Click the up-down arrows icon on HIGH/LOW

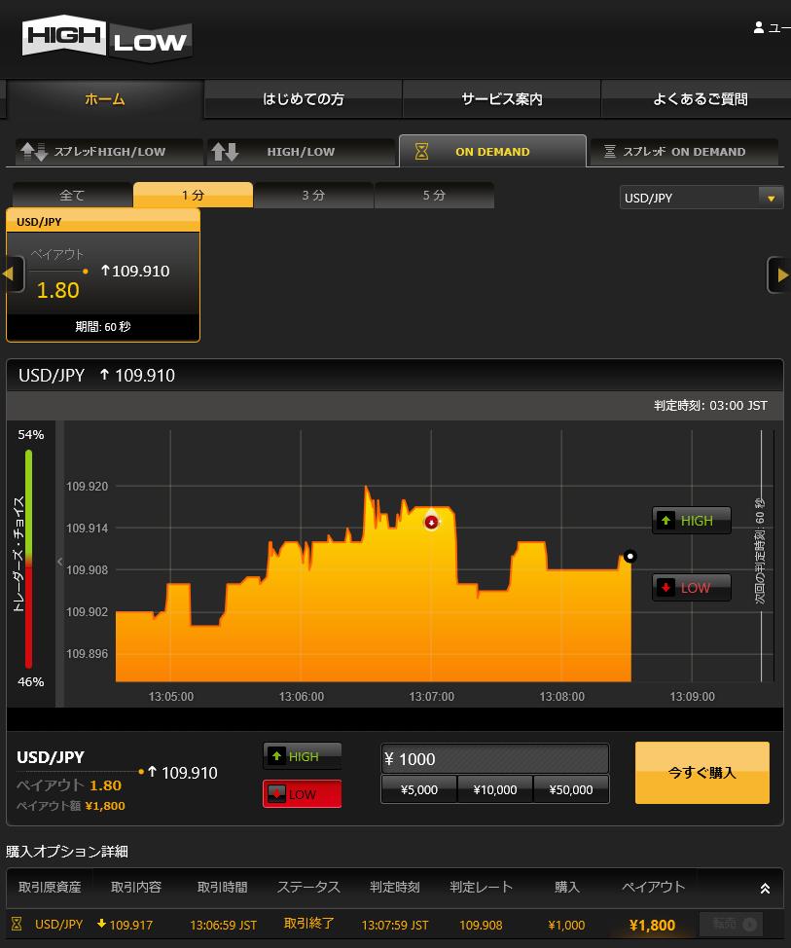click(225, 151)
